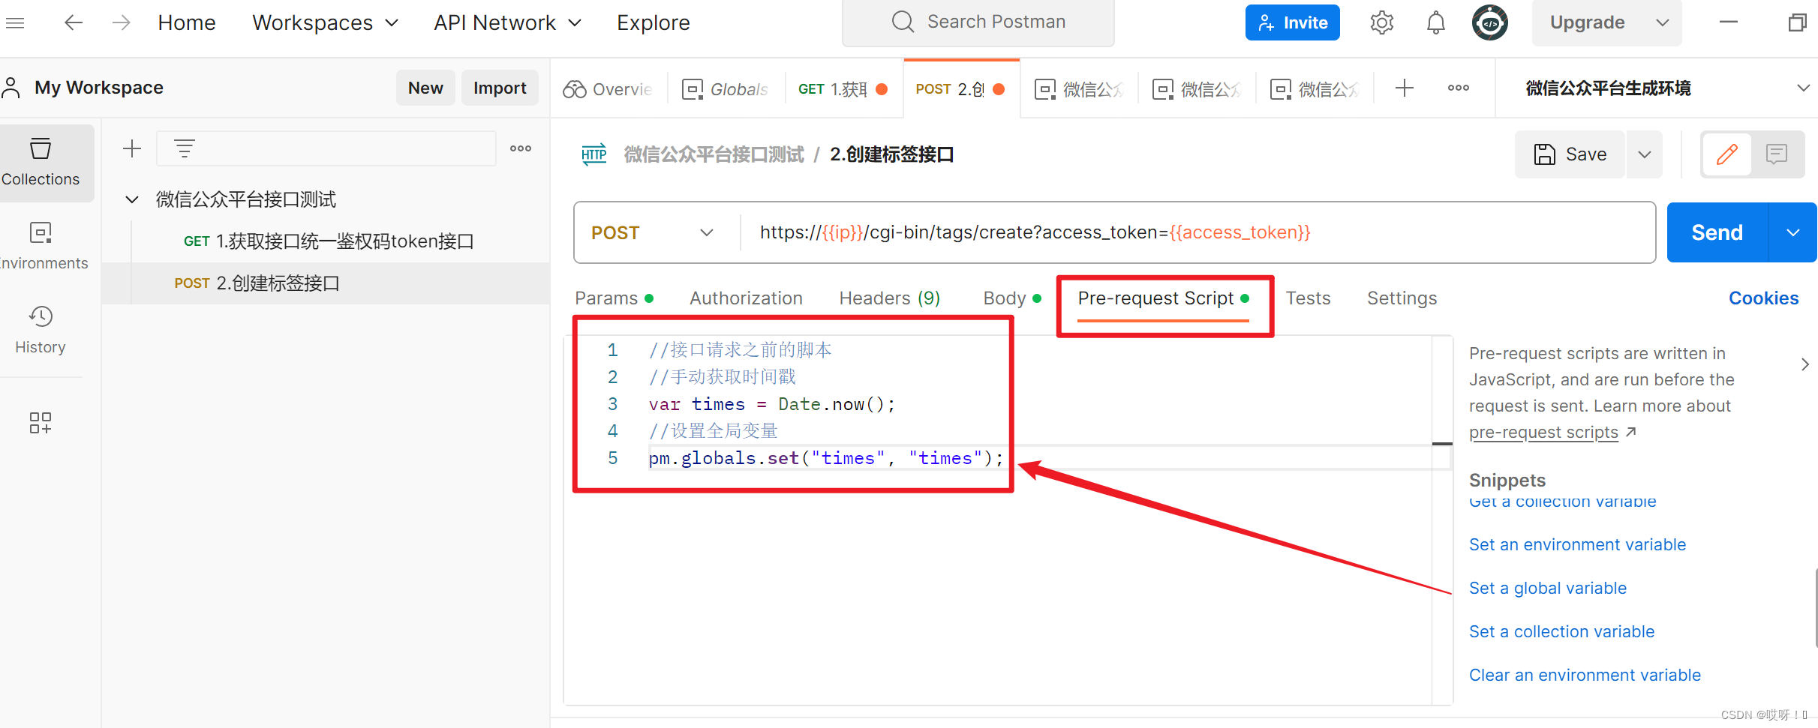The image size is (1818, 728).
Task: Click the request URL field
Action: click(1197, 232)
